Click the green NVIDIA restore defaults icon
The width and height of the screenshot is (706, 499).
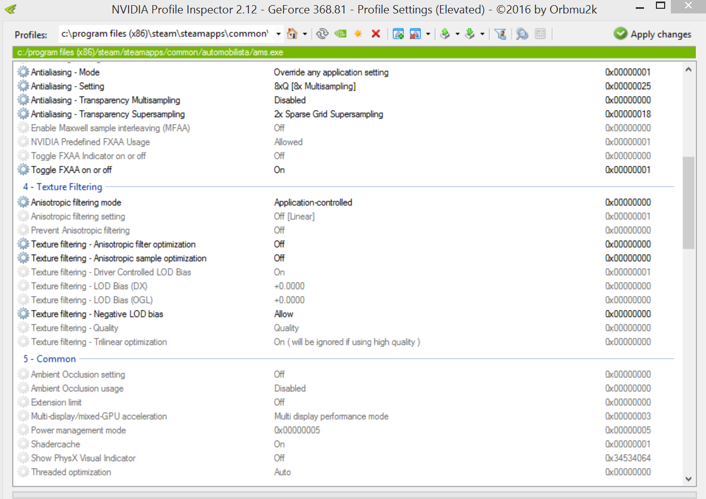[340, 34]
